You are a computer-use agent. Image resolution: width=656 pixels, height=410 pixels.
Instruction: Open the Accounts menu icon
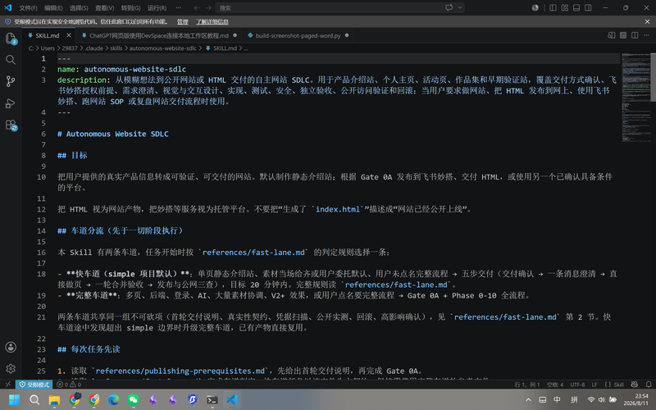pyautogui.click(x=11, y=347)
